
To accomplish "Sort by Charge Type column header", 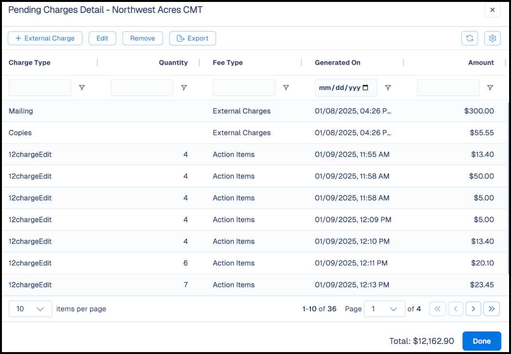I will point(30,63).
